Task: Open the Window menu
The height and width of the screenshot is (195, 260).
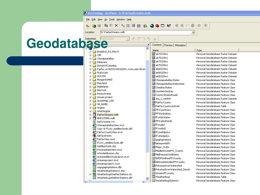Action: 121,20
